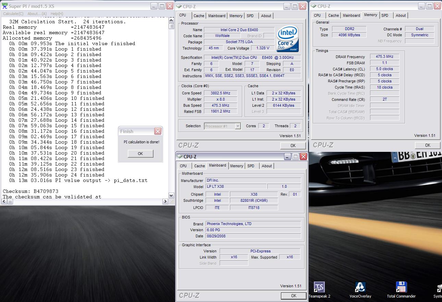Viewport: 442px width, 302px height.
Task: Launch Total Commander from the desktop
Action: [401, 289]
